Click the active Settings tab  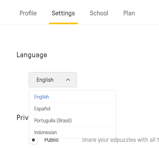(x=63, y=13)
